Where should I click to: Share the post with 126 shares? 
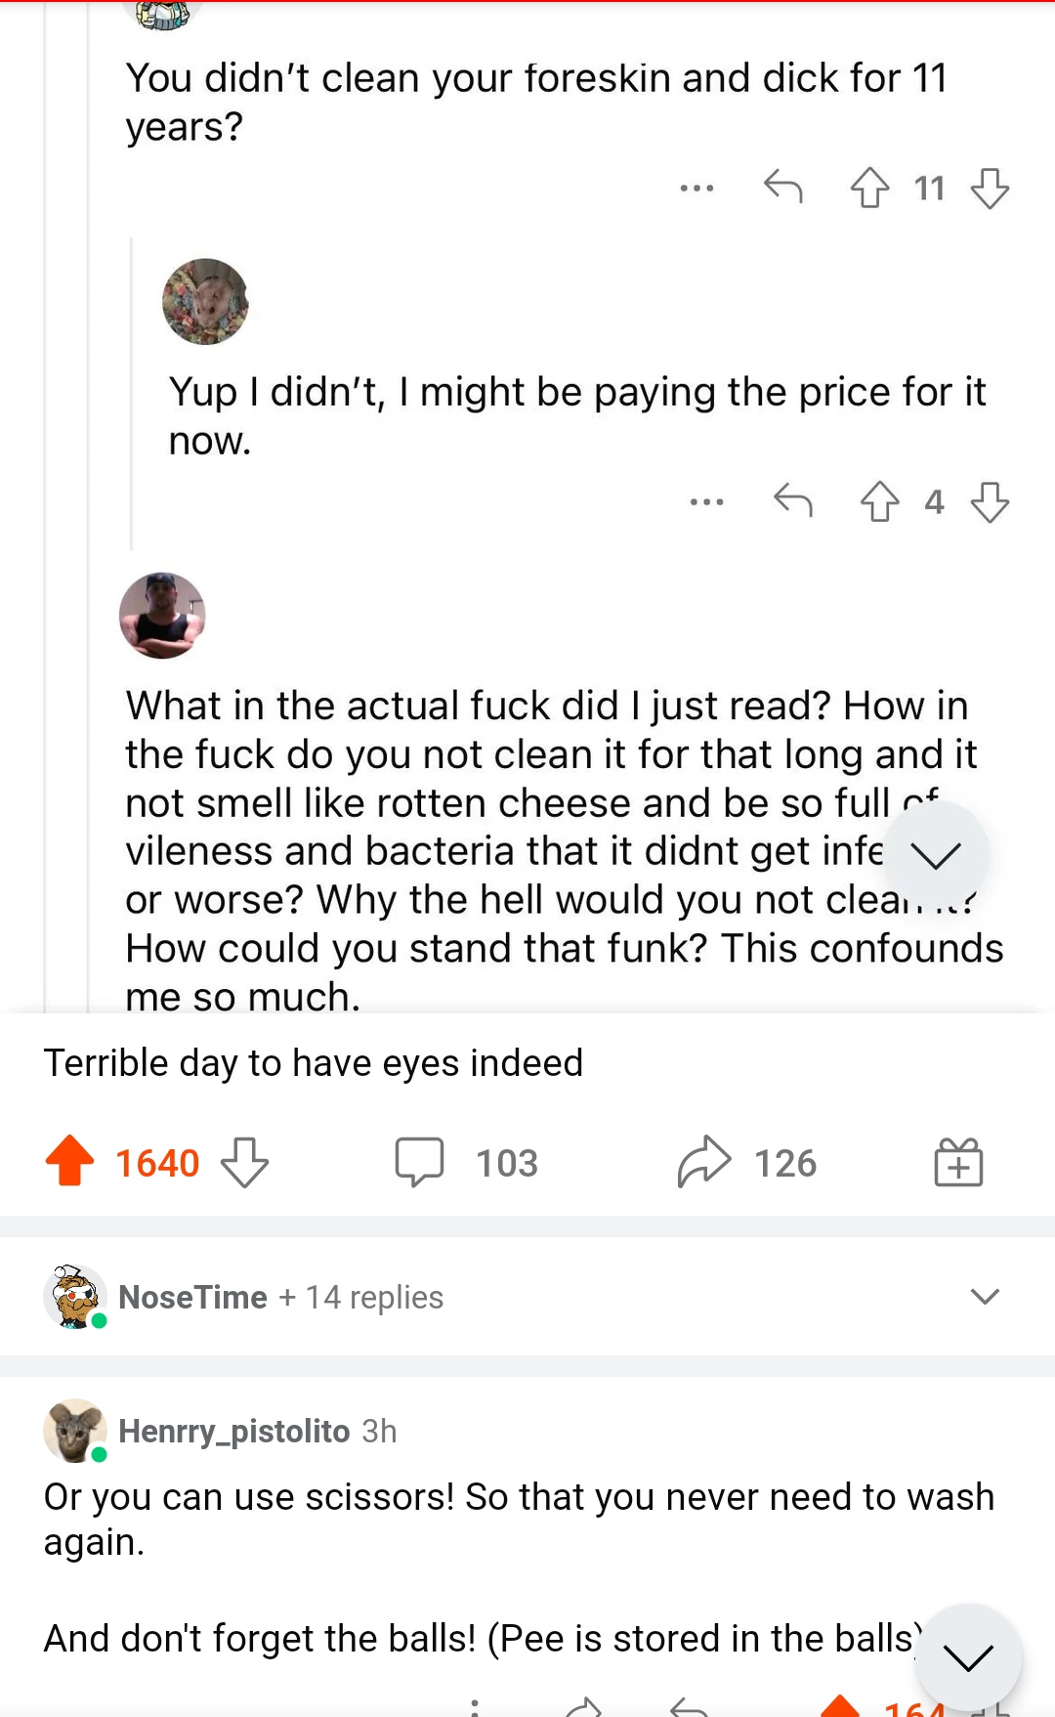704,1162
